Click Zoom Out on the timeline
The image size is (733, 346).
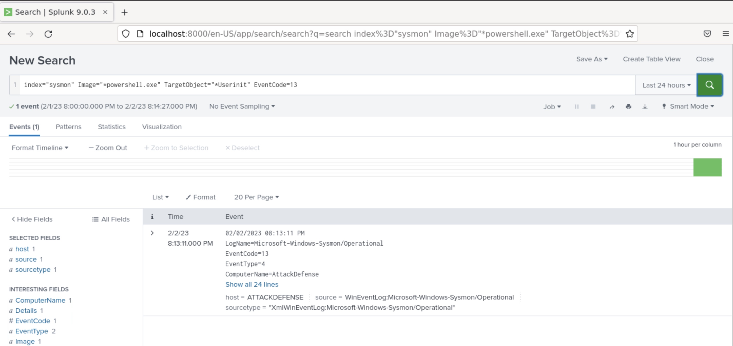pyautogui.click(x=108, y=148)
